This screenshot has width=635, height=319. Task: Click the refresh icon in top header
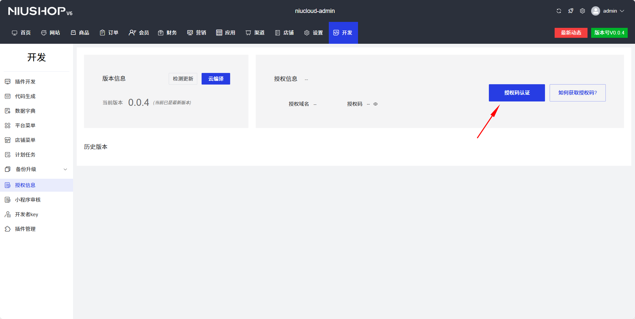coord(559,11)
